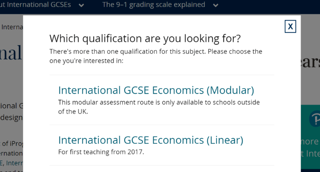
Task: Click the dimmed page heading at left edge
Action: coord(11,53)
